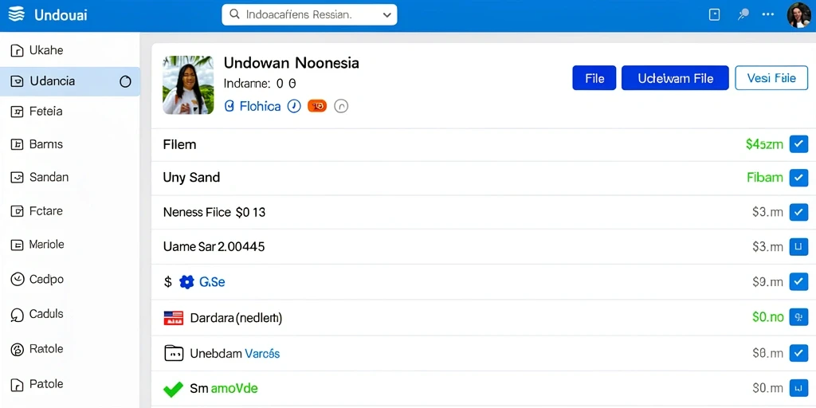Click the outlined Vesi File button

[x=771, y=78]
